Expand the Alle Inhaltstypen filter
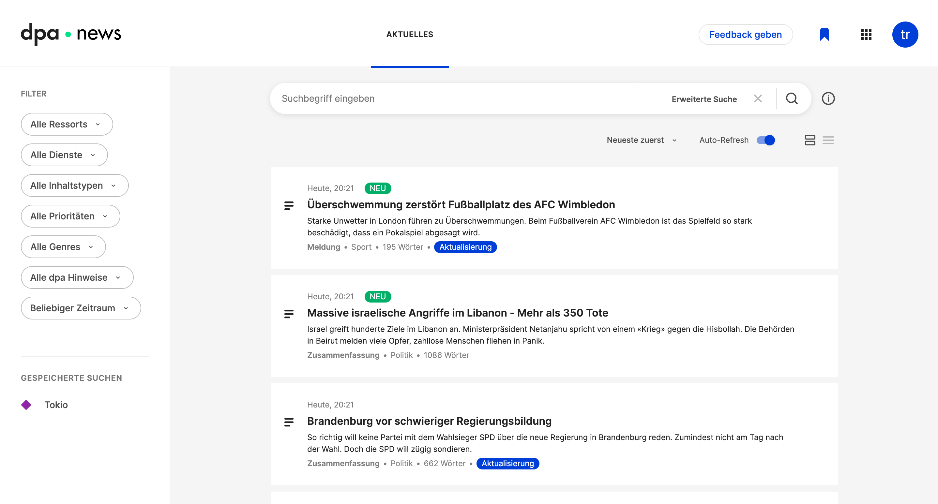This screenshot has height=504, width=938. point(75,185)
